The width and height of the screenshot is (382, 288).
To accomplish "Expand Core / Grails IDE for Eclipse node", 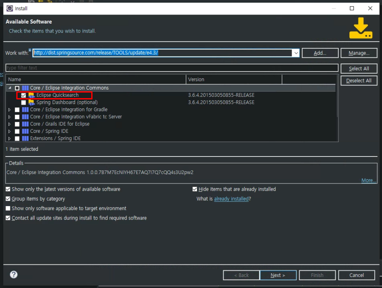I will point(9,124).
